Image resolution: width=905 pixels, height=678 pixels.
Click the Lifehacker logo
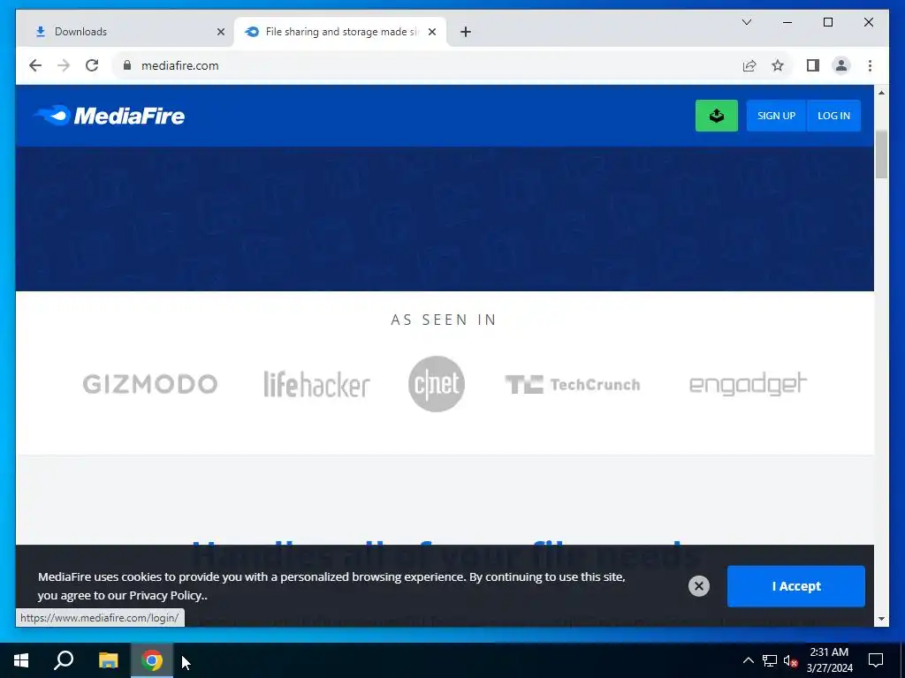(x=316, y=384)
